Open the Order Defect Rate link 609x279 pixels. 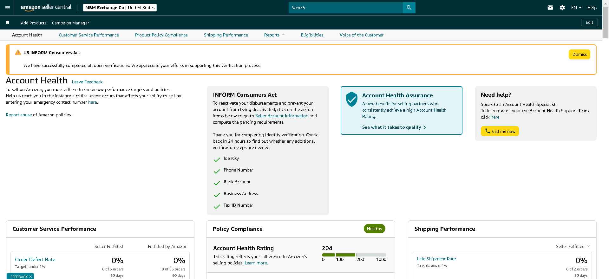35,259
